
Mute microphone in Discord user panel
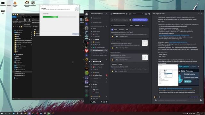click(102, 102)
